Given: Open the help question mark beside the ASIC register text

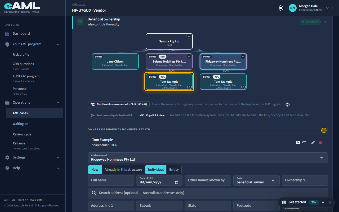Looking at the screenshot, I should click(288, 104).
